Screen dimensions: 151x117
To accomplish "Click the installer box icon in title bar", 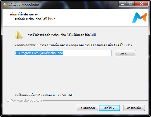I will click(5, 5).
